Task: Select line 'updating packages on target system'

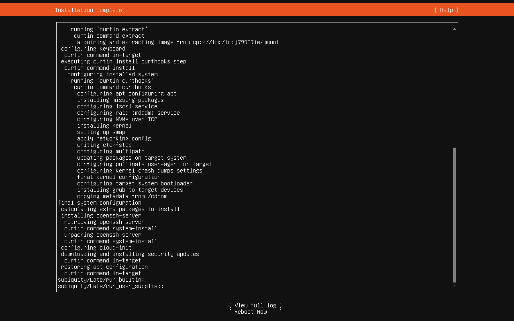Action: tap(132, 158)
